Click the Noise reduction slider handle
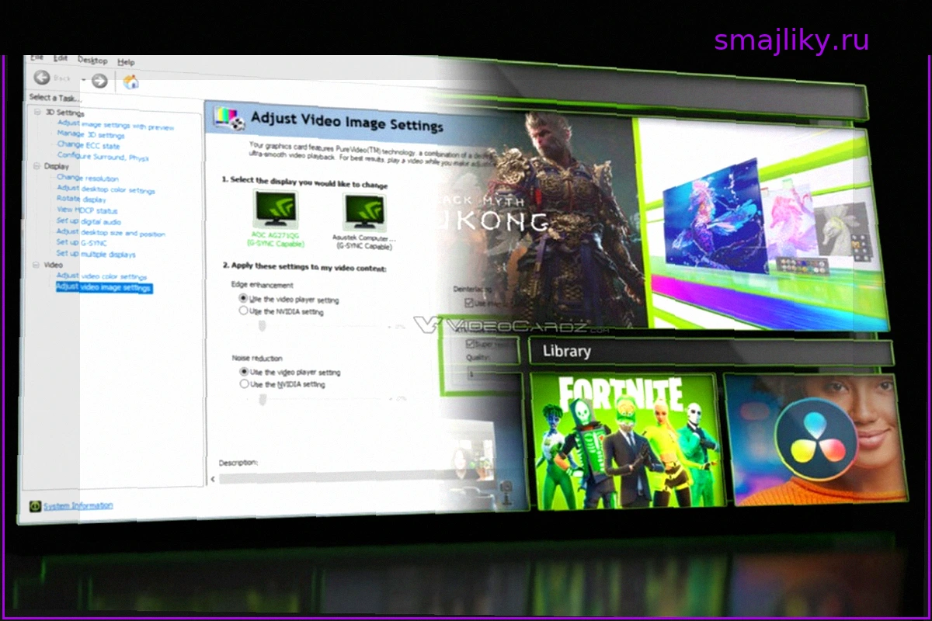 point(263,399)
